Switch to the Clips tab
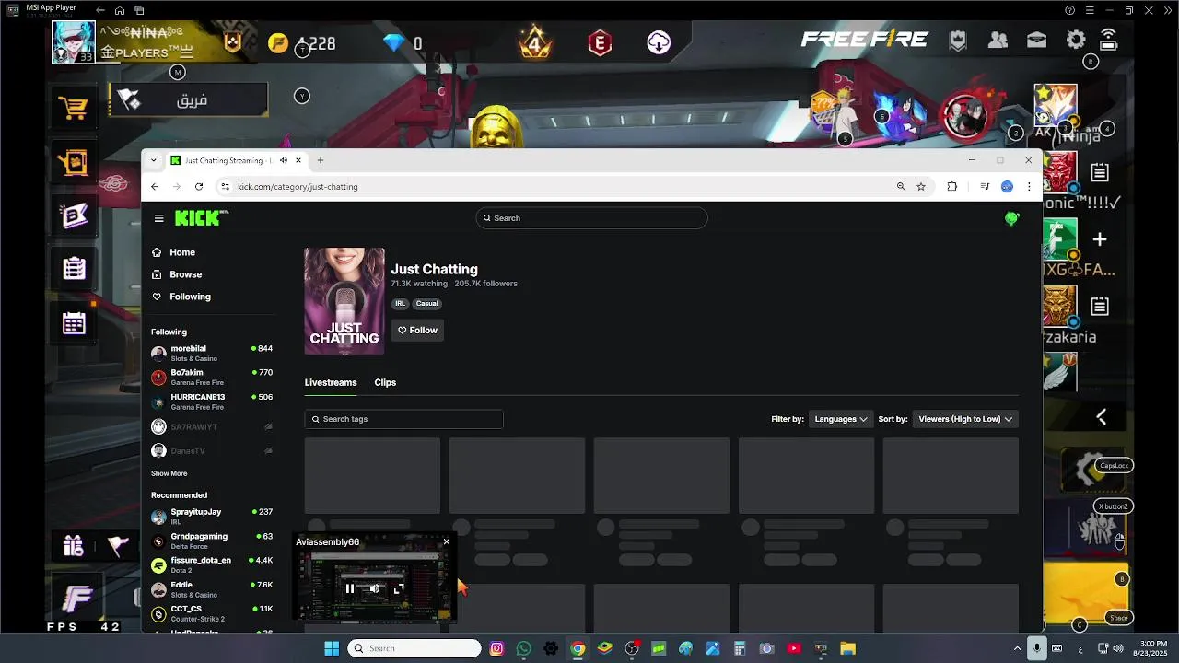1179x663 pixels. (x=385, y=382)
